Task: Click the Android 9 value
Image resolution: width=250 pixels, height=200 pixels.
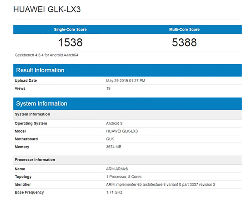Action: click(115, 123)
